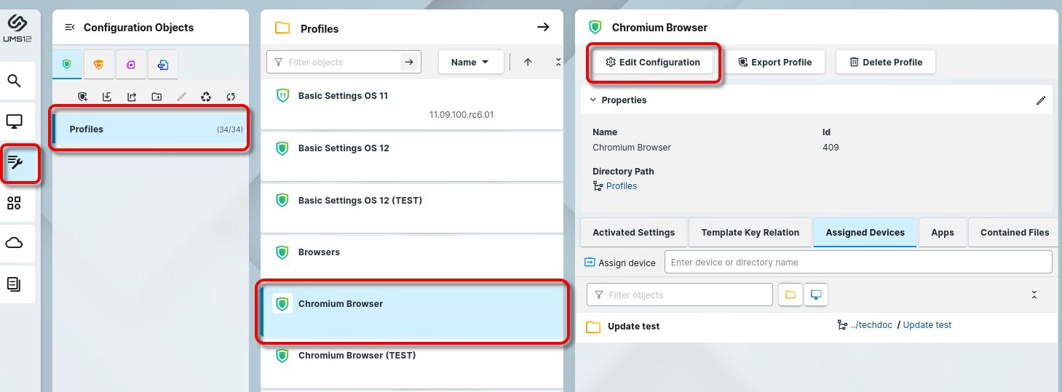This screenshot has height=392, width=1062.
Task: Toggle ascending sort arrow in Profiles list
Action: (x=528, y=63)
